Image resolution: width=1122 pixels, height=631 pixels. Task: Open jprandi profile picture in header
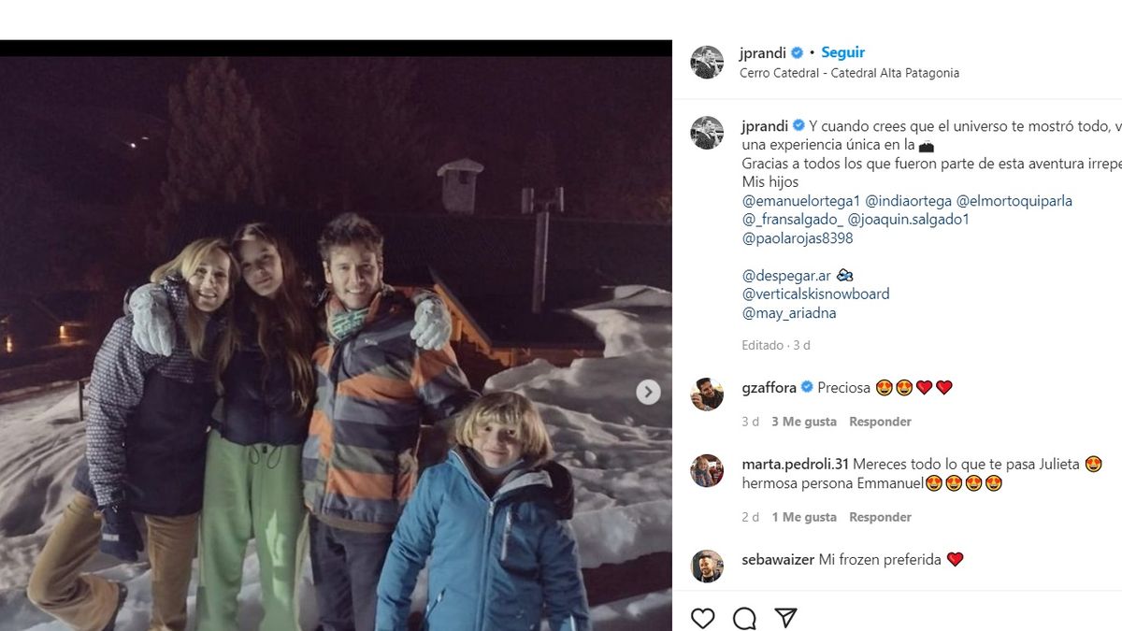tap(707, 62)
